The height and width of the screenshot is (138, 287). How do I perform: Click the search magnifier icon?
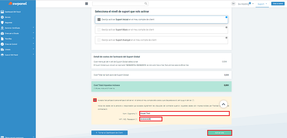tap(146, 3)
